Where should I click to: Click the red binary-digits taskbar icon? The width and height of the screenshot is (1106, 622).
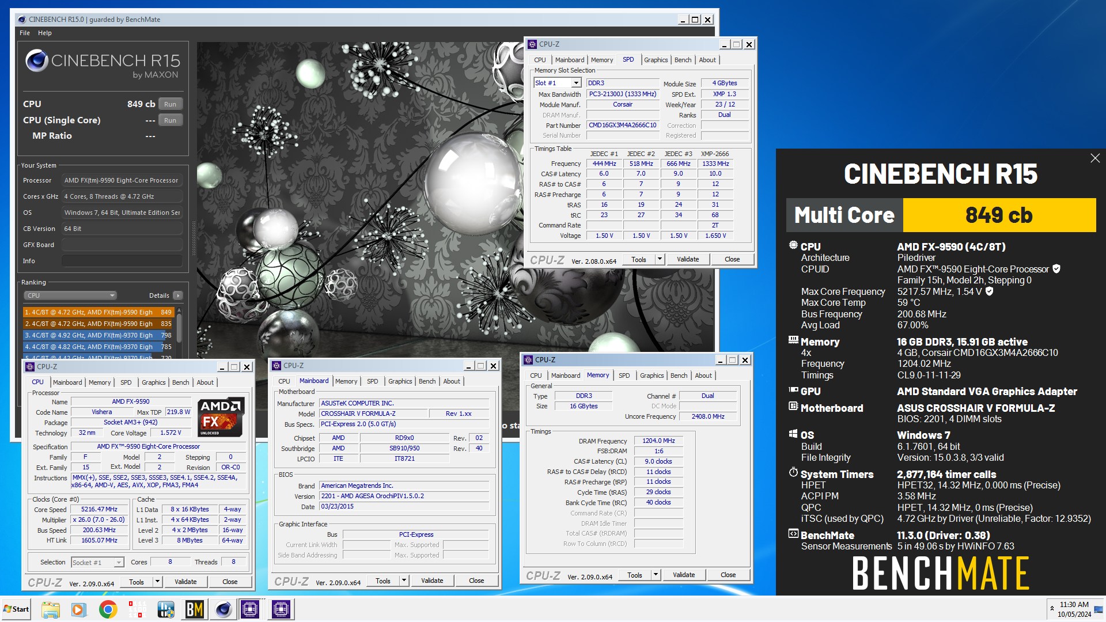pos(137,609)
